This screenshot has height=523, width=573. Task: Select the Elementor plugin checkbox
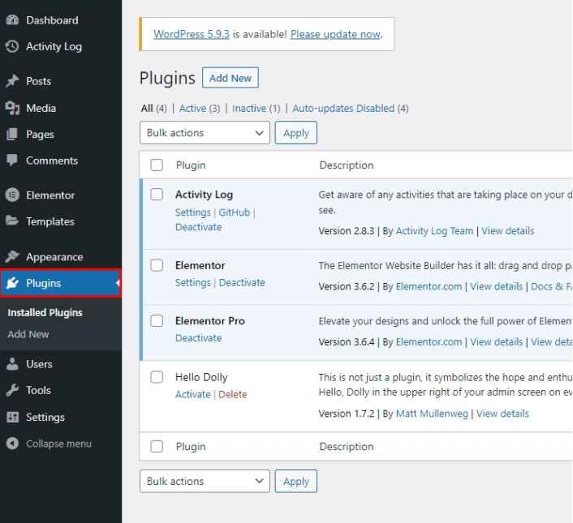point(157,265)
